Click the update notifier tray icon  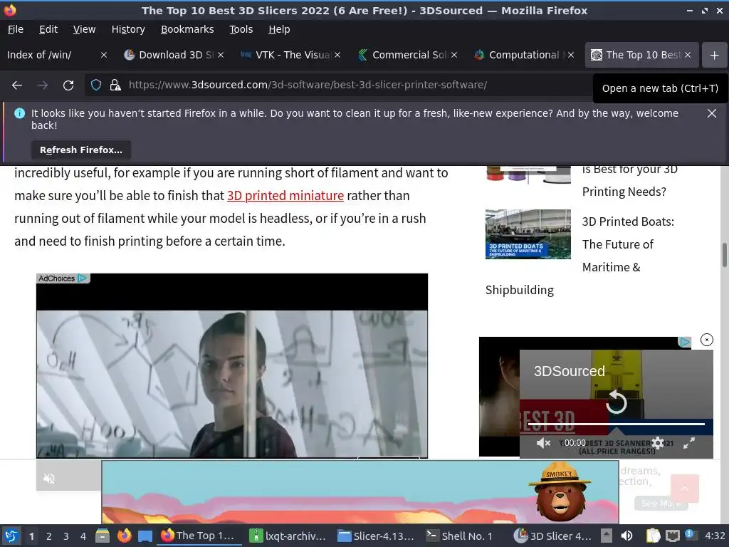coord(690,535)
